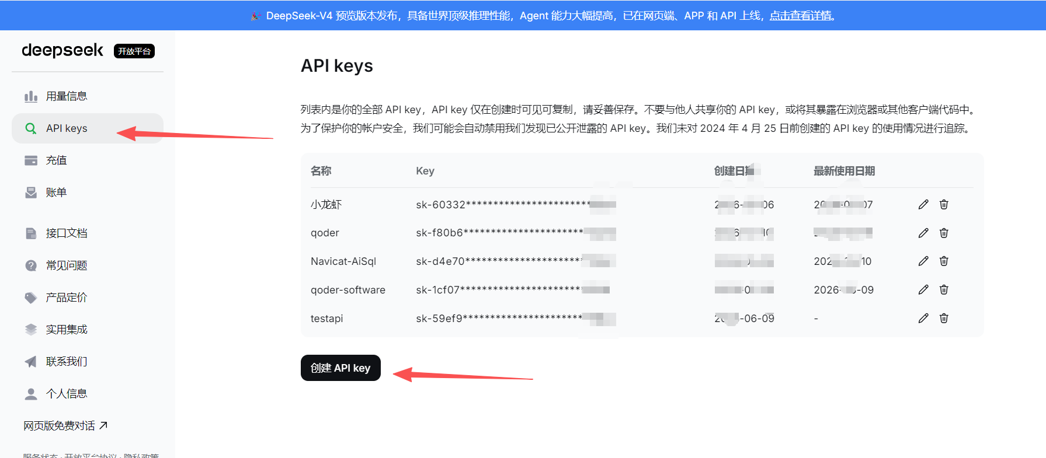Open 用量信息 usage page
Viewport: 1046px width, 458px height.
pyautogui.click(x=88, y=96)
